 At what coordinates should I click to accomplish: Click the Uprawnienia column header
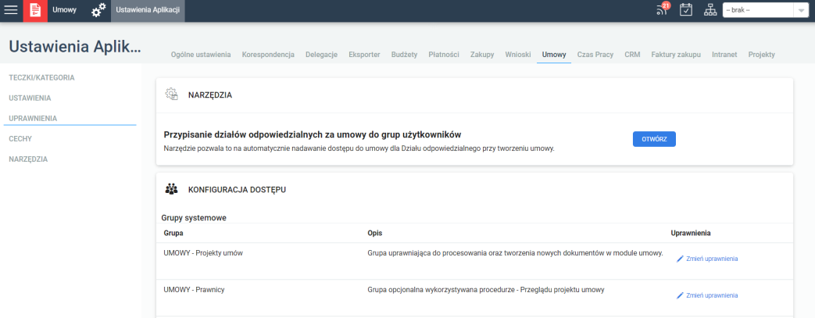coord(691,233)
